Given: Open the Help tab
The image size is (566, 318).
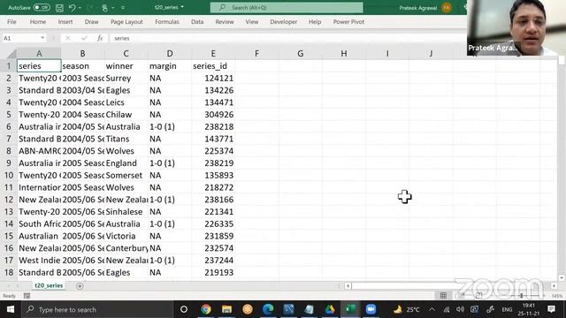Looking at the screenshot, I should (315, 21).
